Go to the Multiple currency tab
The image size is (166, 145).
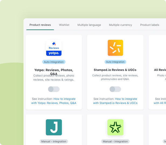[120, 25]
